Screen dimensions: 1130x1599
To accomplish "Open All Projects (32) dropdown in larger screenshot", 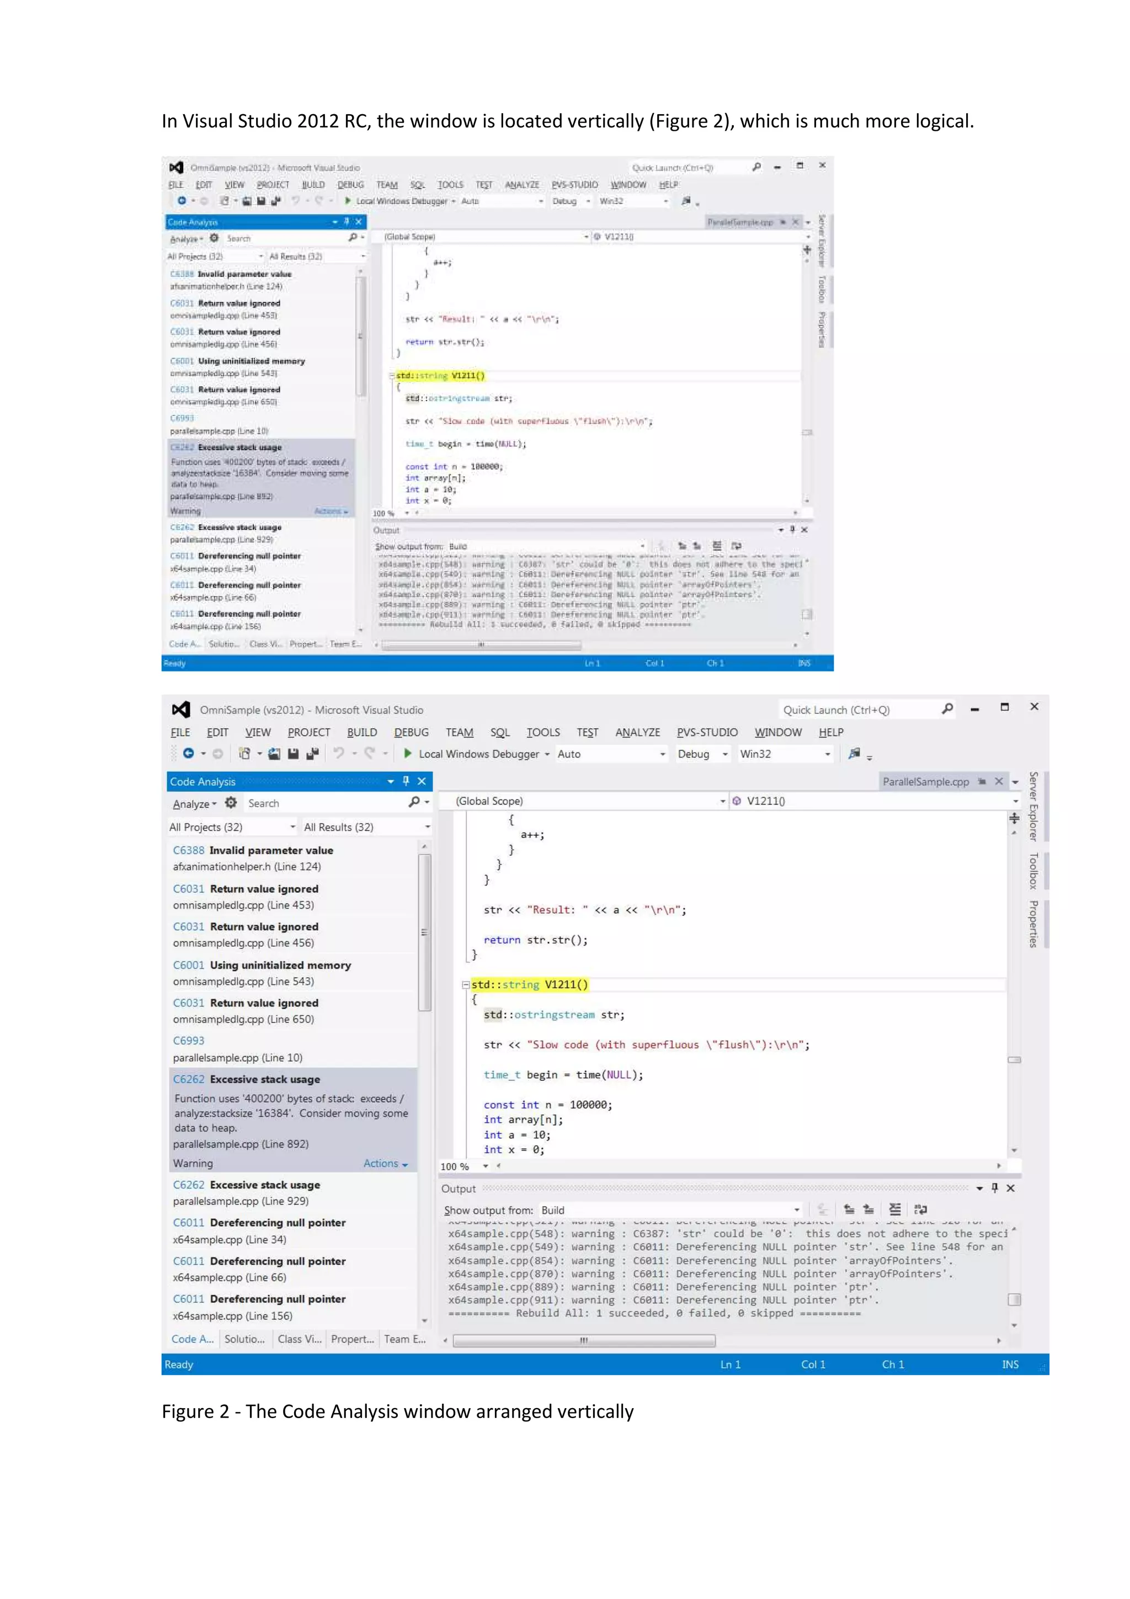I will (232, 827).
